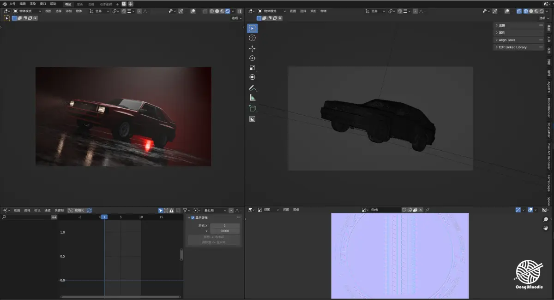554x300 pixels.
Task: Switch right viewport to solid shading
Action: [531, 11]
